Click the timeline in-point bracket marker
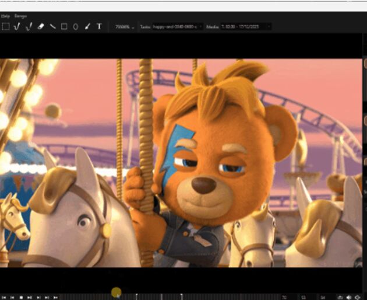 coord(137,296)
